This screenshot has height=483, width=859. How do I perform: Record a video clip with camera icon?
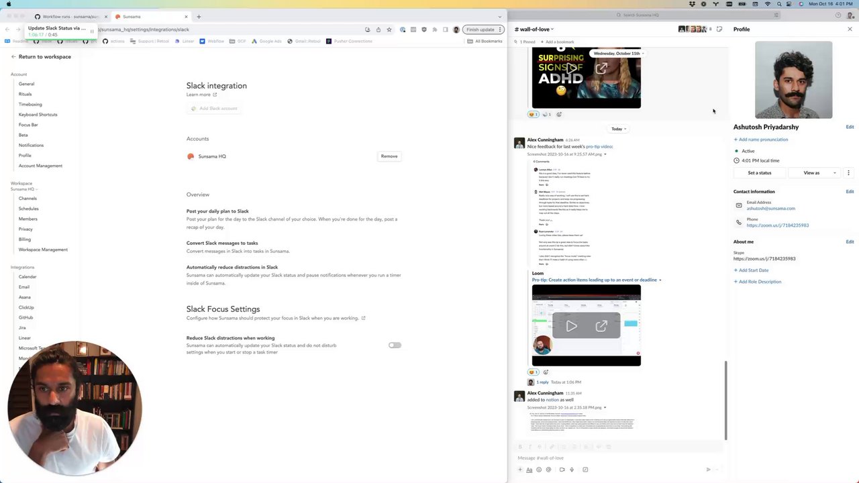click(562, 470)
